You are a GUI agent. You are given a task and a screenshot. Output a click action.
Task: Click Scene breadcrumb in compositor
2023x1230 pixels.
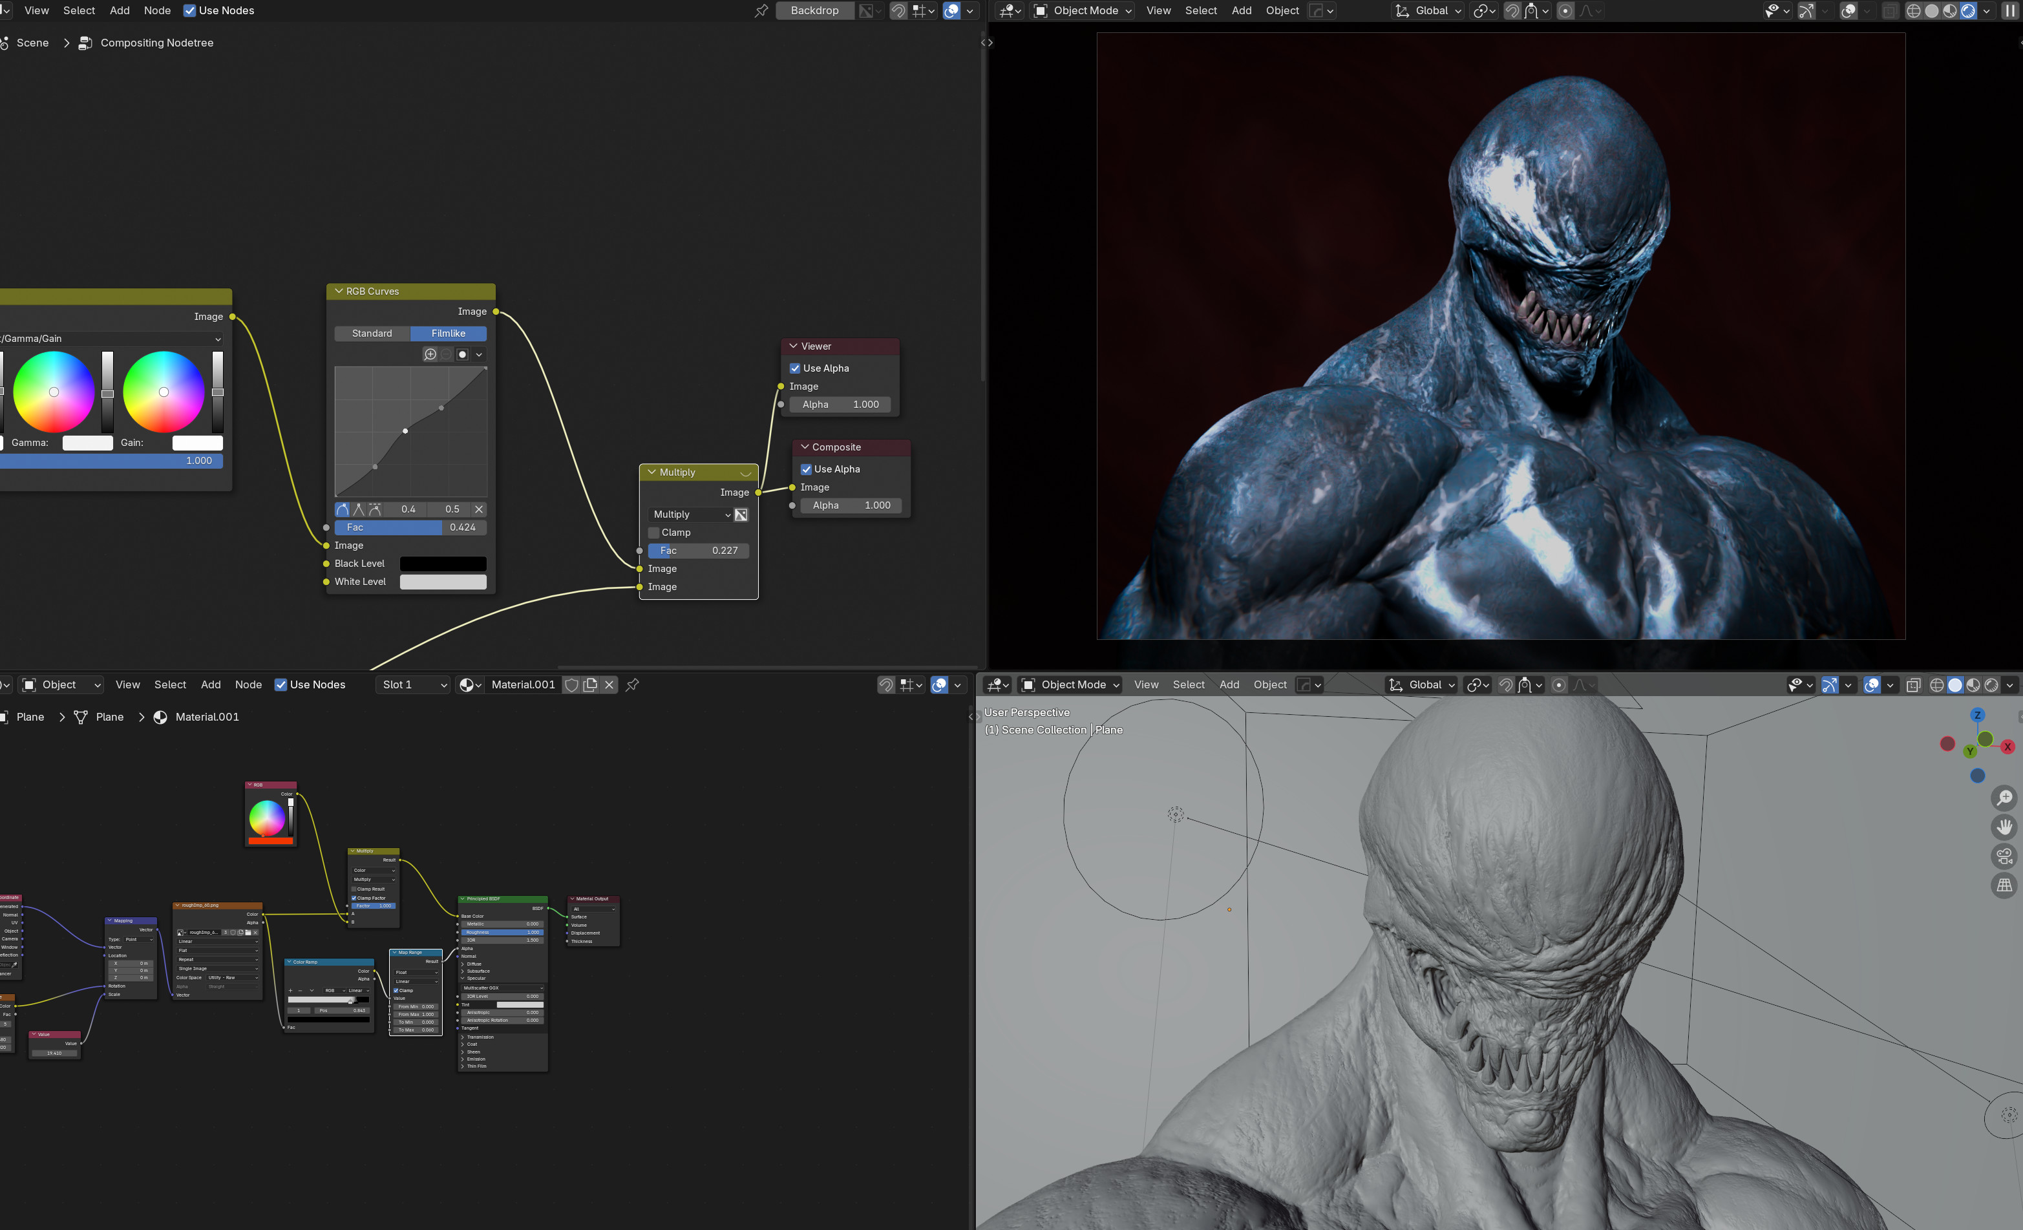[x=32, y=43]
